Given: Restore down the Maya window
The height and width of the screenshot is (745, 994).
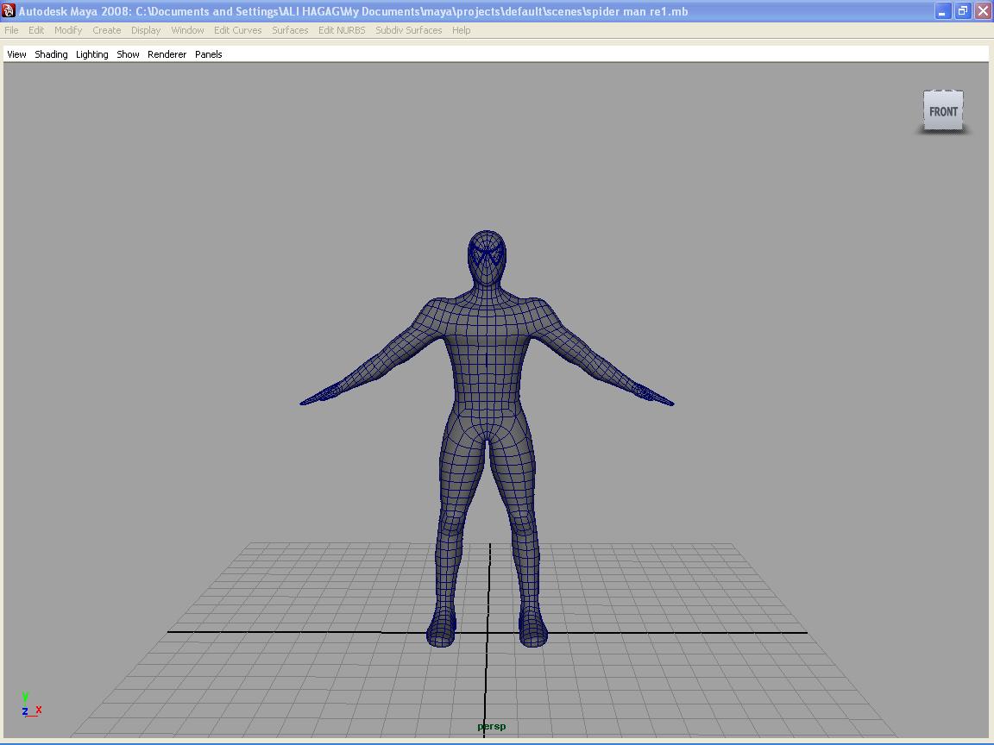Looking at the screenshot, I should (963, 11).
